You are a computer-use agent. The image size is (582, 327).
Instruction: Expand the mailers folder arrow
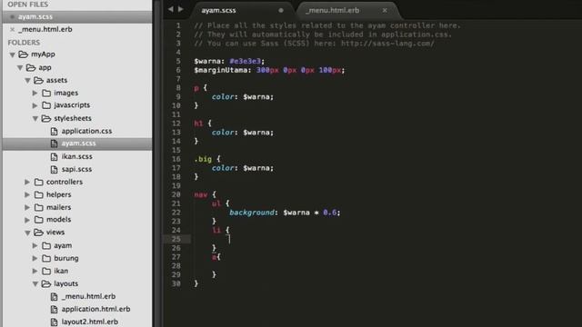[x=27, y=207]
